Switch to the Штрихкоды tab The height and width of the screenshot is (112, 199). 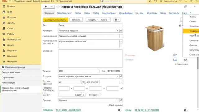(x=152, y=13)
